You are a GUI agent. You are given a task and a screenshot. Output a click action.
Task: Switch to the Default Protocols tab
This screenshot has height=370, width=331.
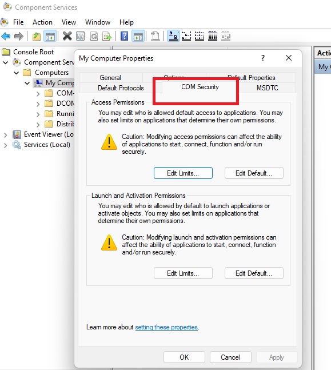(121, 88)
